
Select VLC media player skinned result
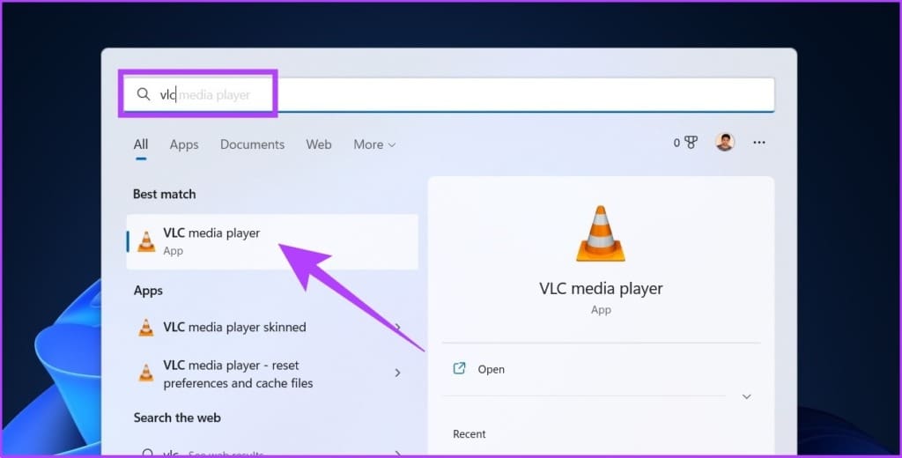(272, 327)
